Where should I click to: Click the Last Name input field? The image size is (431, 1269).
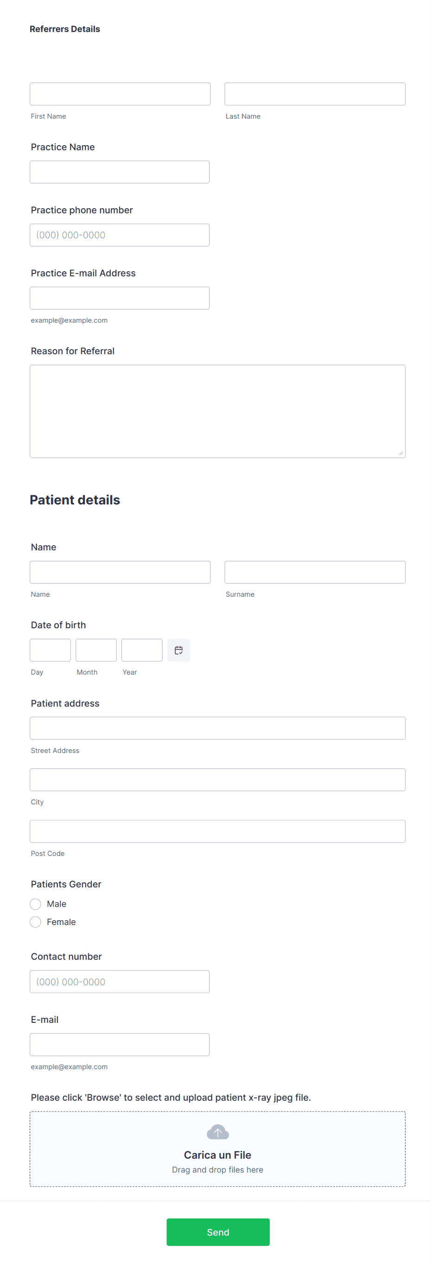click(x=315, y=94)
